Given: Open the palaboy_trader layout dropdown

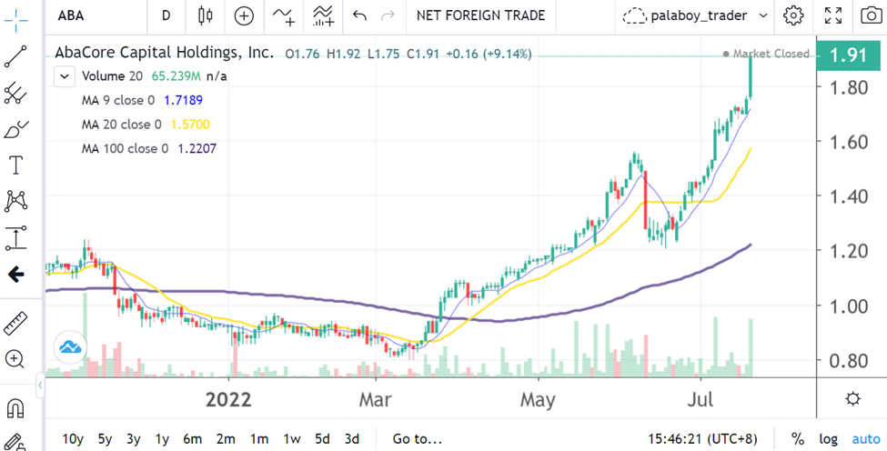Looking at the screenshot, I should 695,15.
